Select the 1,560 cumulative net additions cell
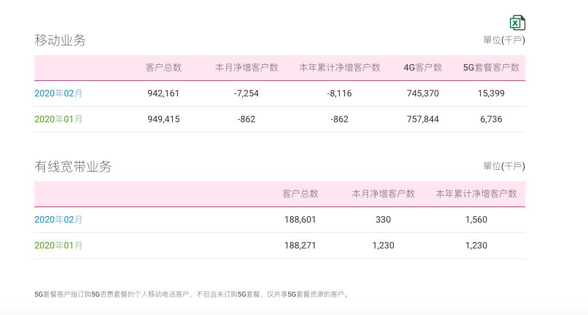588x315 pixels. [476, 220]
